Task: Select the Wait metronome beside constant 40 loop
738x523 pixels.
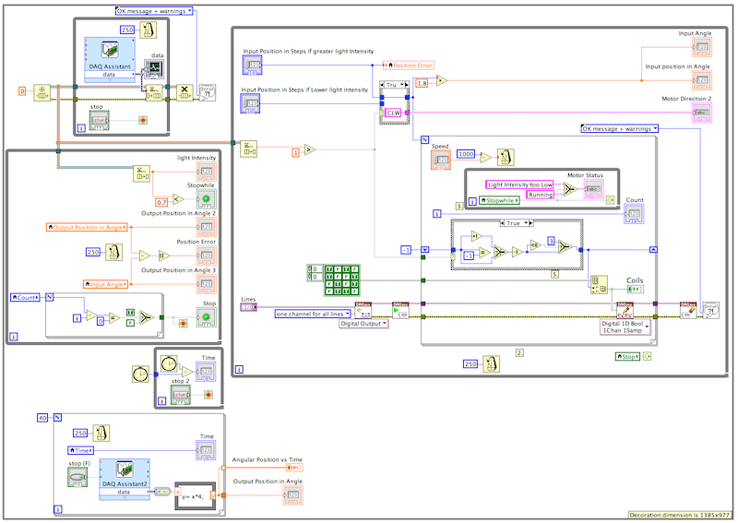Action: [x=101, y=434]
